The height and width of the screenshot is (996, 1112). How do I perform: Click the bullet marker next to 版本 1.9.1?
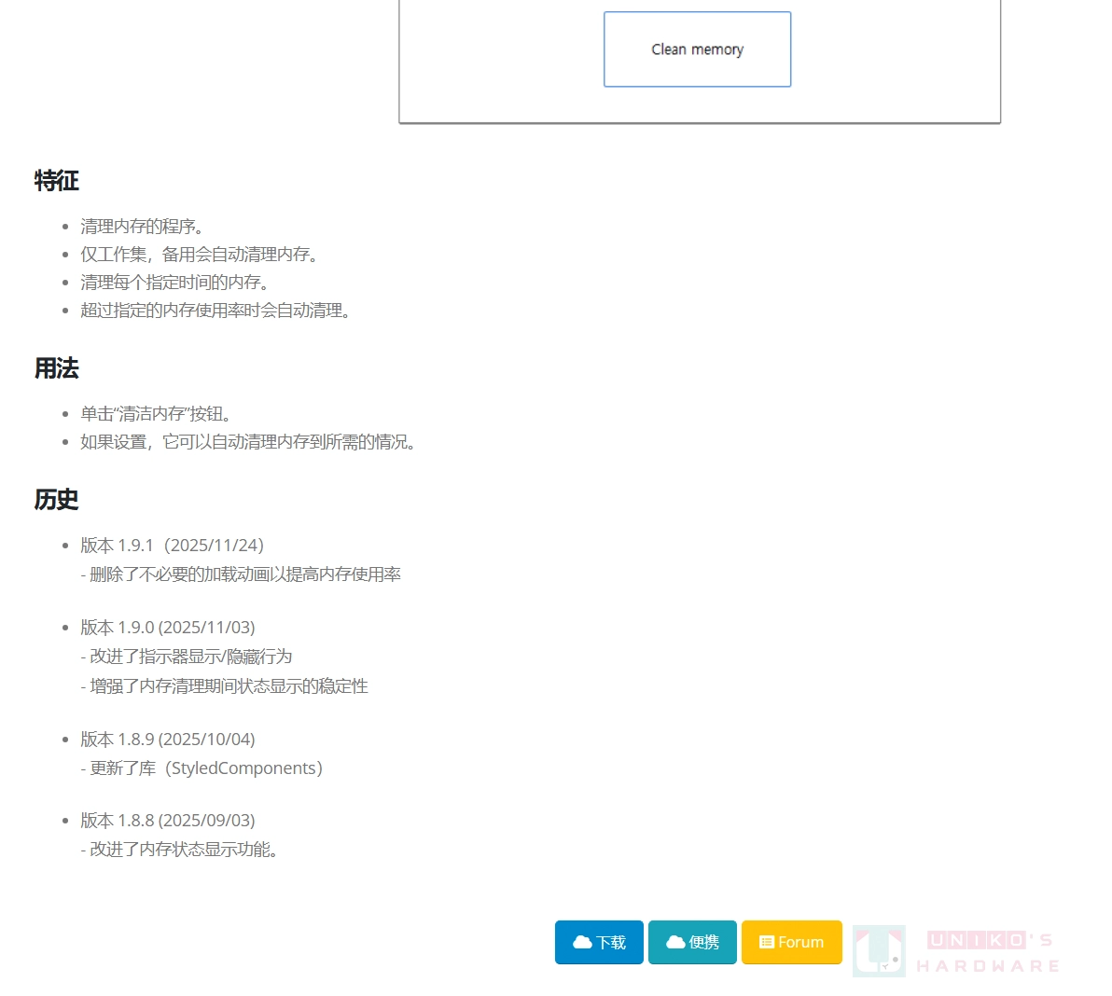[65, 545]
